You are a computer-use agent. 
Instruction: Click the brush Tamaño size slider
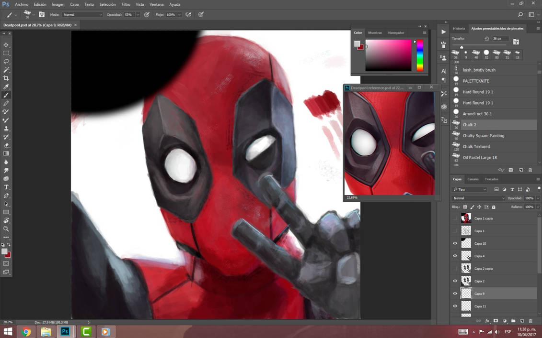coord(479,45)
